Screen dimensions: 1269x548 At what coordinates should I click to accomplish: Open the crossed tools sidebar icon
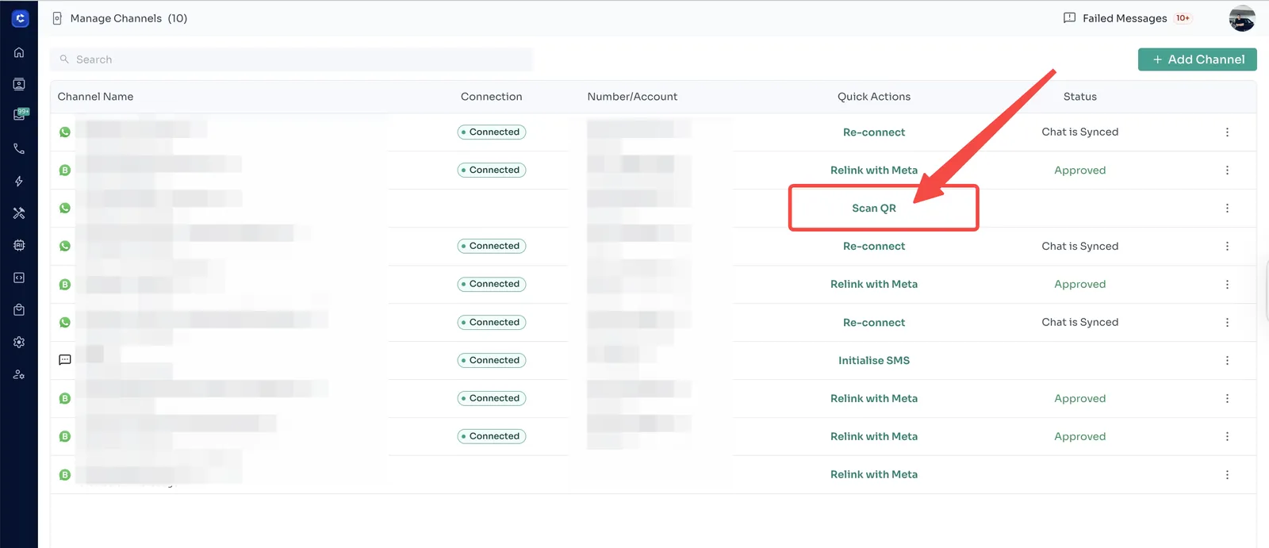(19, 213)
